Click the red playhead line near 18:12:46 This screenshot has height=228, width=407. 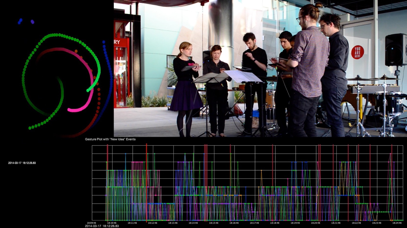(147, 183)
